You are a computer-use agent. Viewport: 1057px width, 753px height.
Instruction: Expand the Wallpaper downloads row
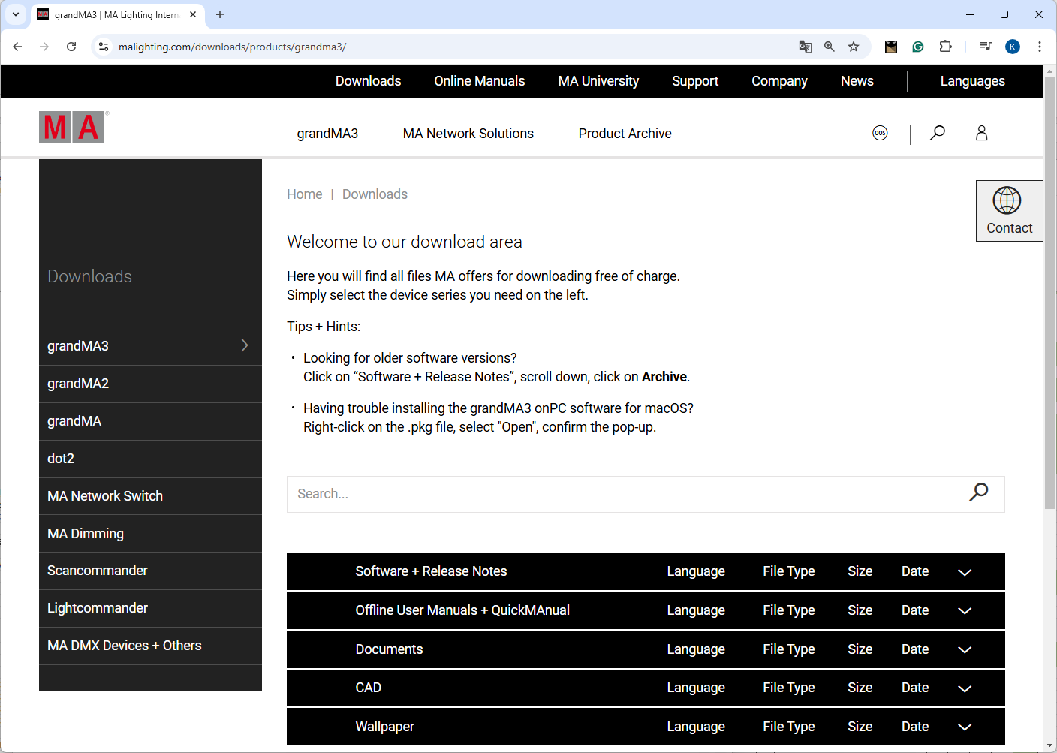pyautogui.click(x=965, y=727)
